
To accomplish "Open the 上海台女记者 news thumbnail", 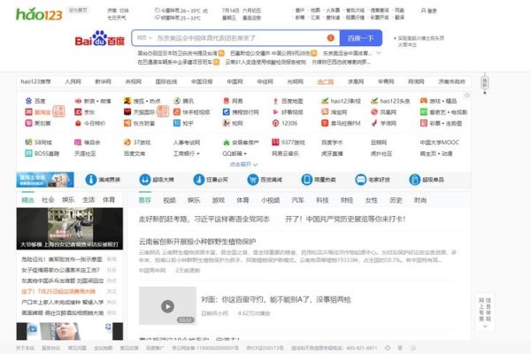I will click(70, 228).
